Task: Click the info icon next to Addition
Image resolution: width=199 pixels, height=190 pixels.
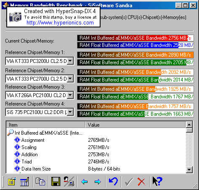Action: tap(17, 155)
